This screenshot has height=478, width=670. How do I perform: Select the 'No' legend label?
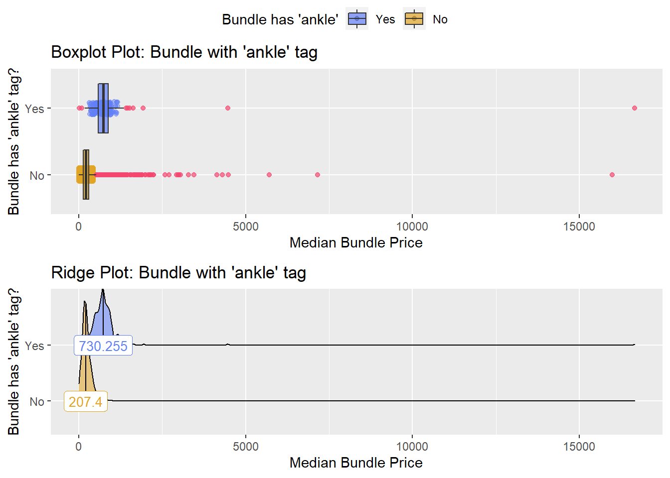point(440,19)
